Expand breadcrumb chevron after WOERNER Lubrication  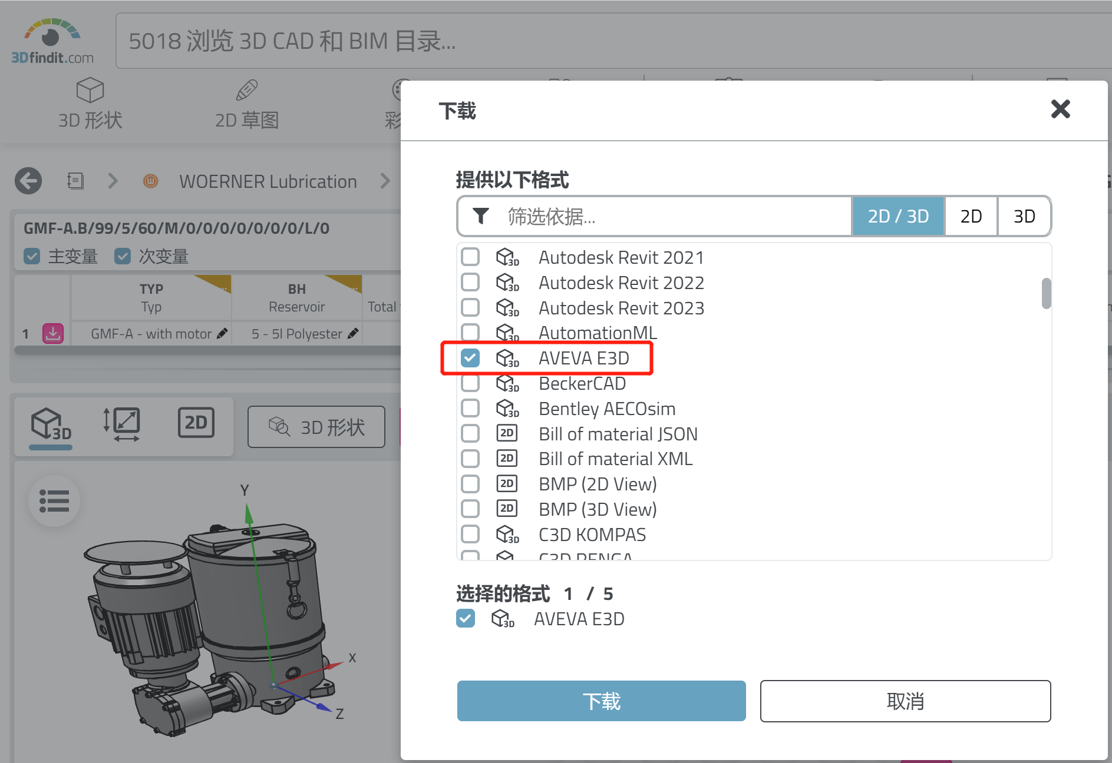point(385,181)
